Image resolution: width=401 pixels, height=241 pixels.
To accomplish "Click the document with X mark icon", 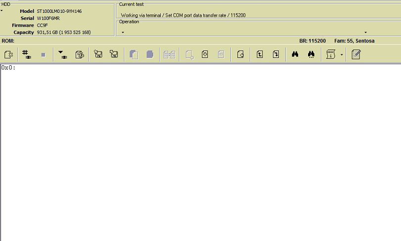I will point(9,54).
